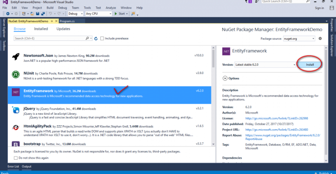Open the Project URL link
Screen dimensions: 336x174
(277, 130)
